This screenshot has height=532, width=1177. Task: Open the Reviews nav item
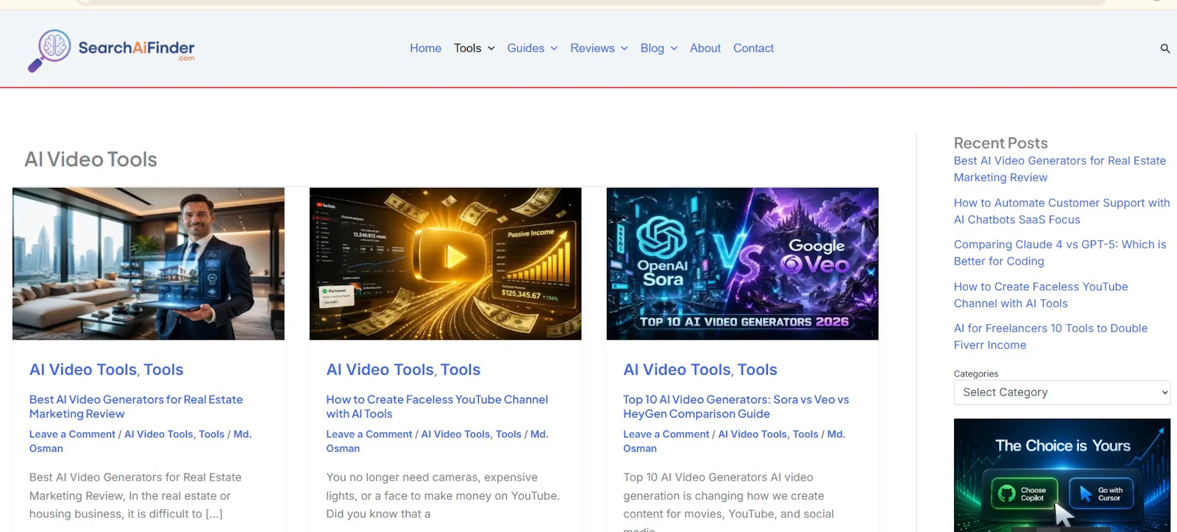(592, 48)
